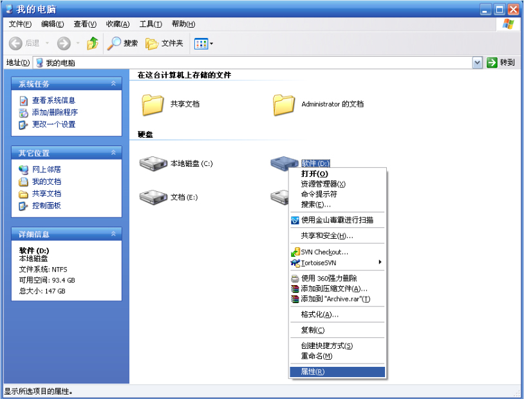This screenshot has height=399, width=524.
Task: Choose 重命名(M) in the context menu
Action: point(337,357)
